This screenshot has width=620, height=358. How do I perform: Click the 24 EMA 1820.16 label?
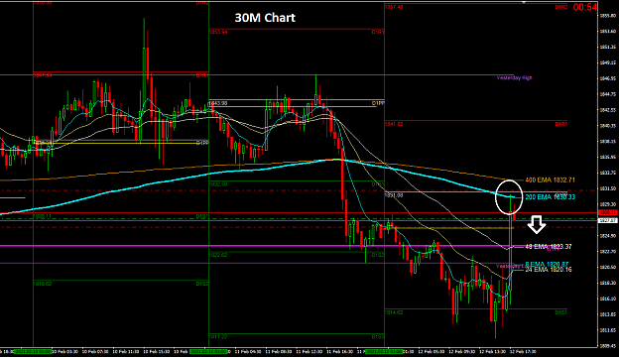click(548, 270)
